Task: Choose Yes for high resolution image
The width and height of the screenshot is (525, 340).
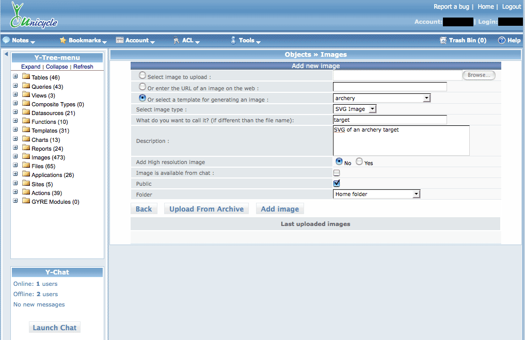Action: (x=359, y=161)
